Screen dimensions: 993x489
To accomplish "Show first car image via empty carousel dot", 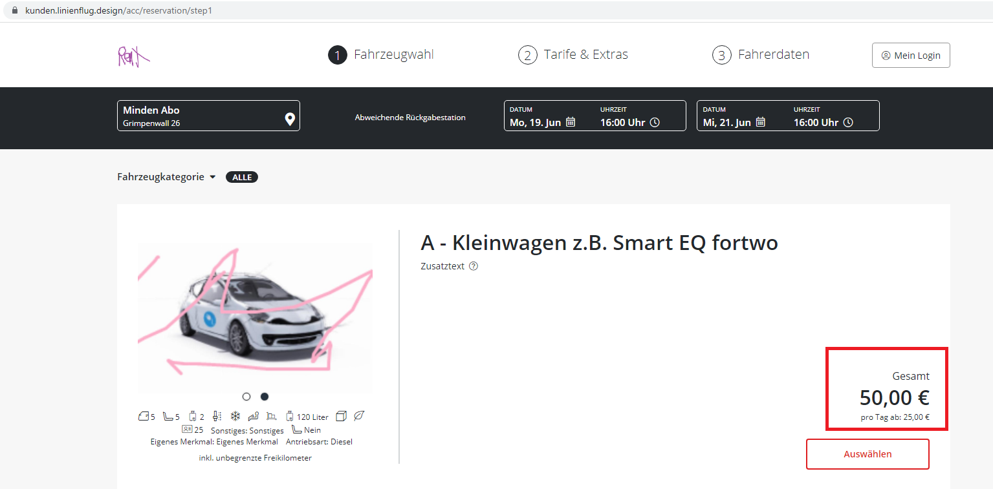I will click(x=246, y=397).
